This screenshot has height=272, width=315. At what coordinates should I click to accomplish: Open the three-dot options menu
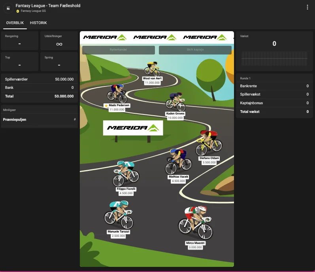point(307,7)
